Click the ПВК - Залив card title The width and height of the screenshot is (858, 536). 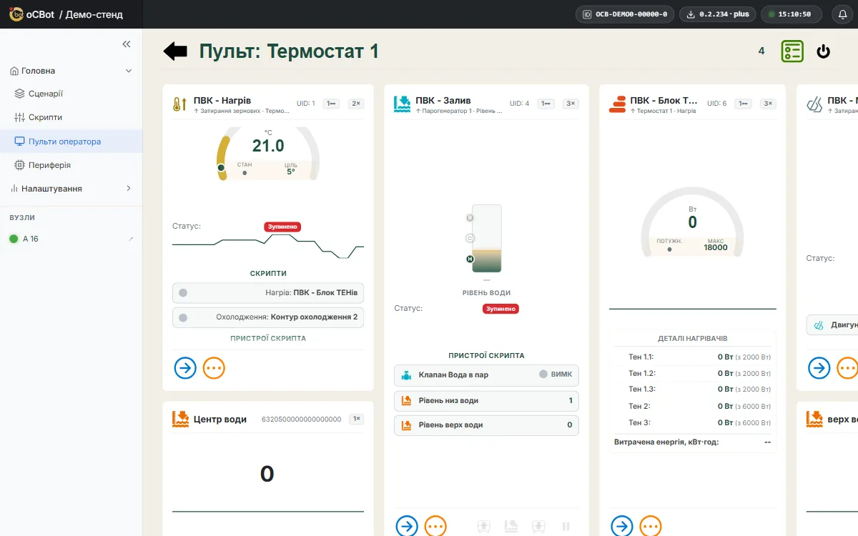443,101
